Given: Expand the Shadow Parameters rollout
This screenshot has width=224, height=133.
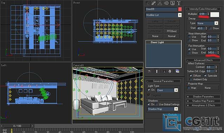Looking at the screenshot, I should pos(203,96).
